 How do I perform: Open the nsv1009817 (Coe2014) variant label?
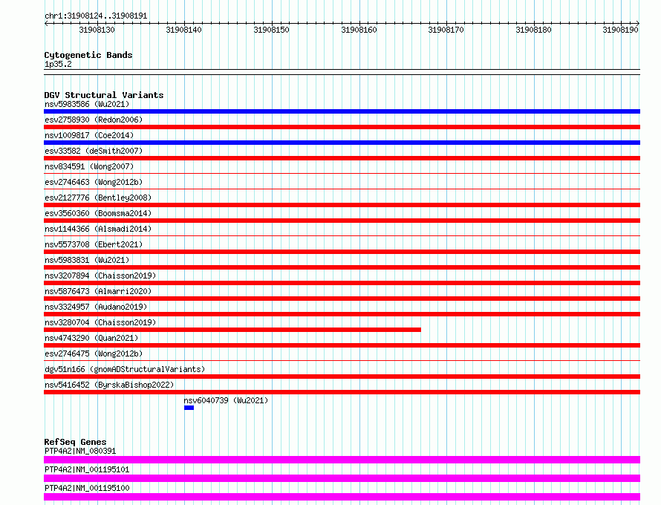pos(89,135)
